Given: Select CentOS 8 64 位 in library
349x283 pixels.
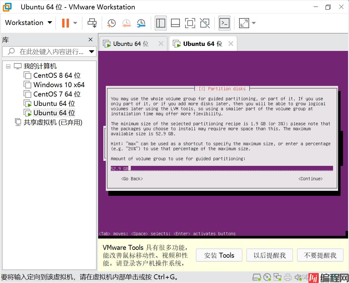Looking at the screenshot, I should (57, 75).
